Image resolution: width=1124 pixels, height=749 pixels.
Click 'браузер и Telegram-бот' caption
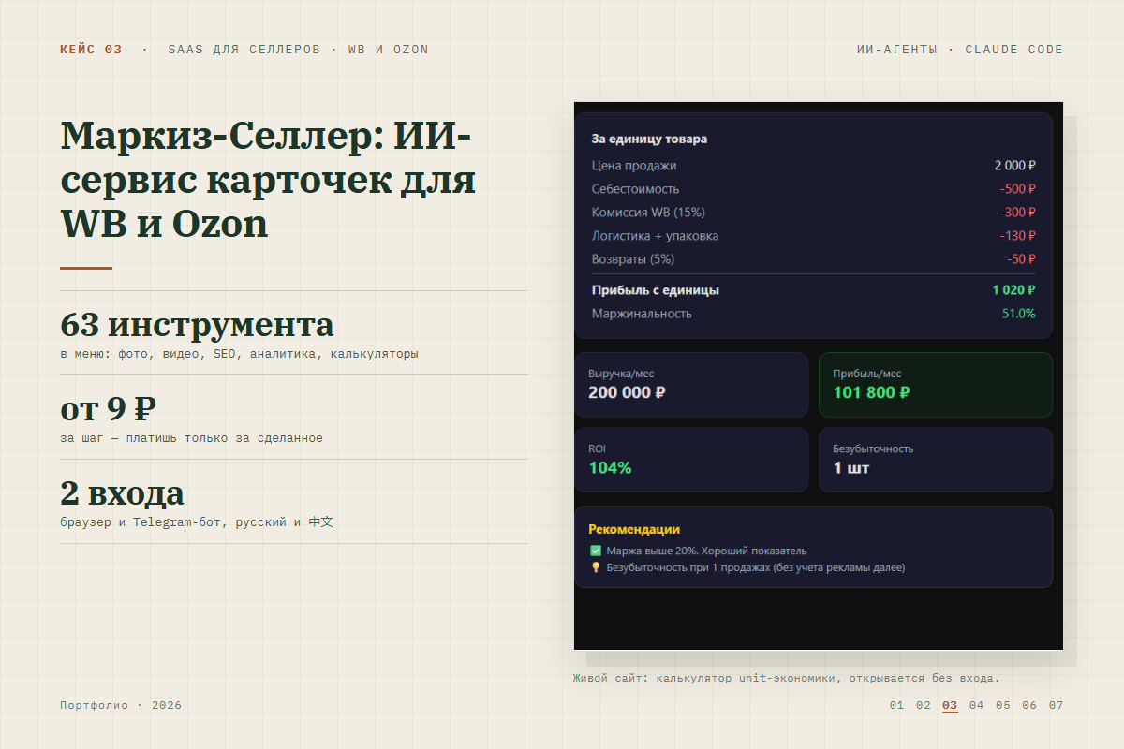pos(197,522)
